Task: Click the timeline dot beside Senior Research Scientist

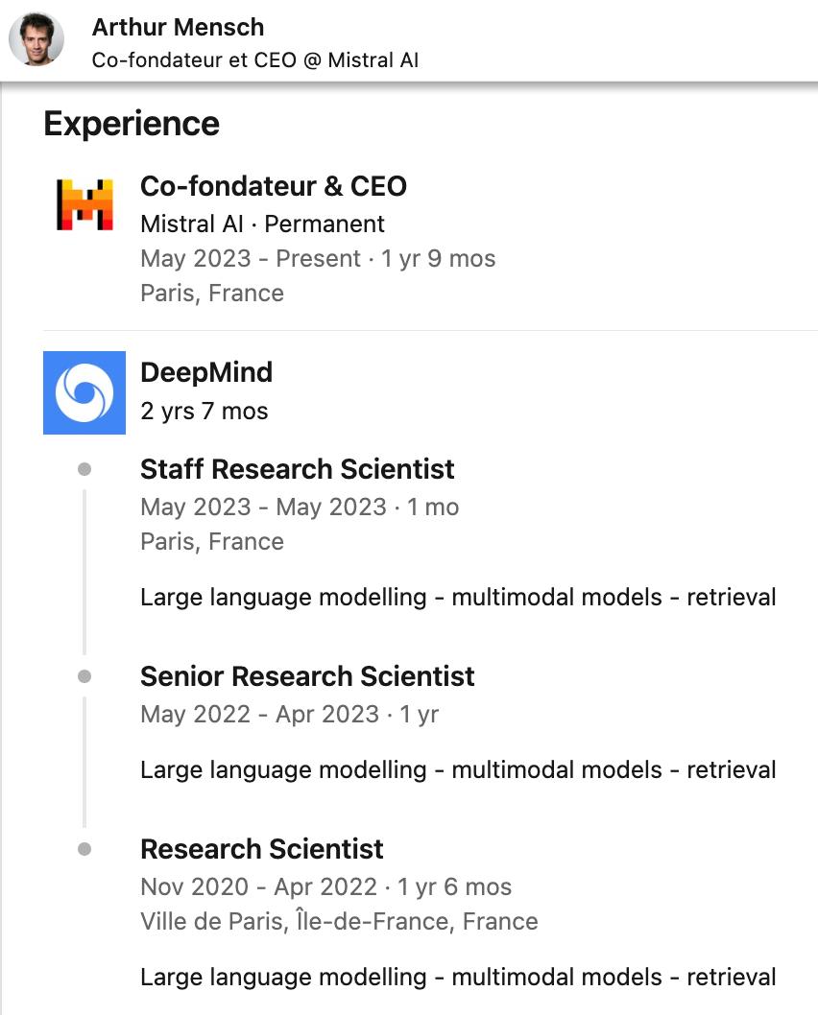Action: click(84, 676)
